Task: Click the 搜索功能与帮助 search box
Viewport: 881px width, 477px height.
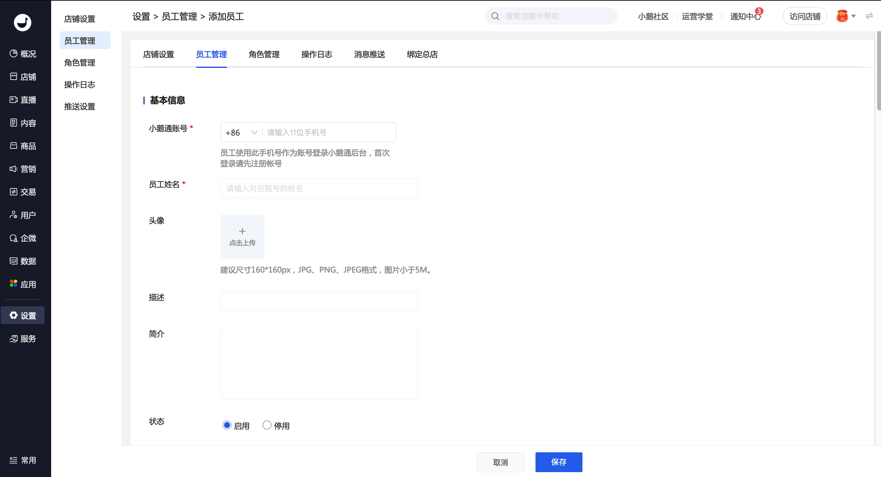Action: click(x=551, y=16)
